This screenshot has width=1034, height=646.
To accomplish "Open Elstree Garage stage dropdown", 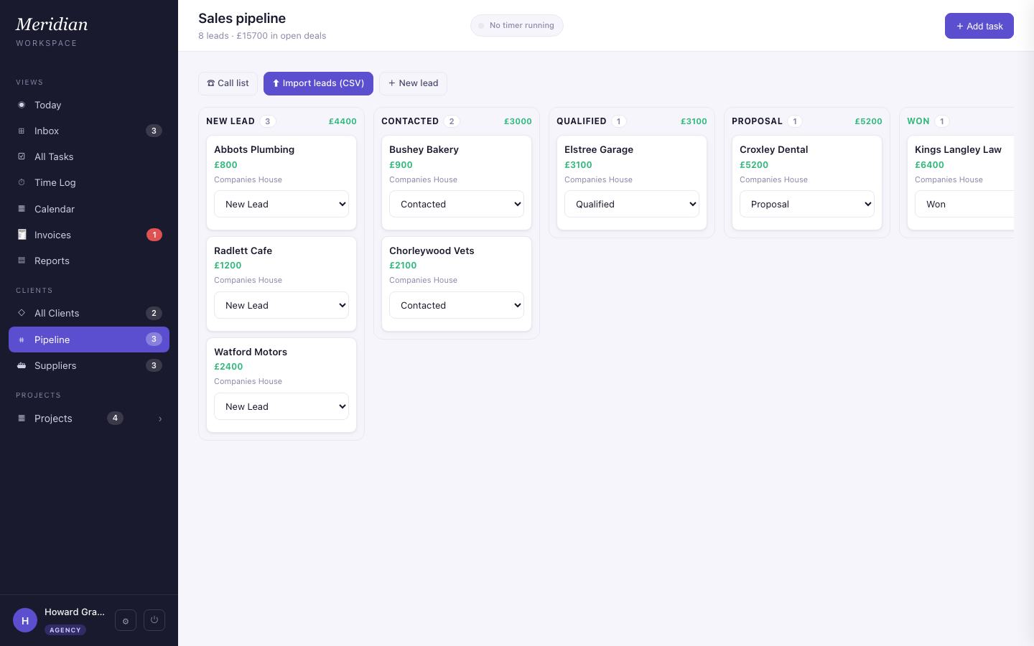I will [x=632, y=204].
